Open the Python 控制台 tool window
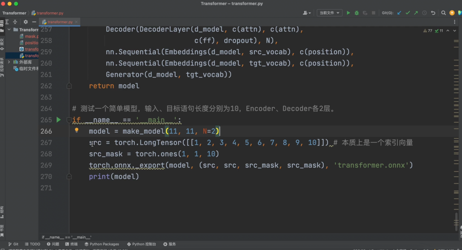Screen dimensions: 462x250 tap(142, 244)
